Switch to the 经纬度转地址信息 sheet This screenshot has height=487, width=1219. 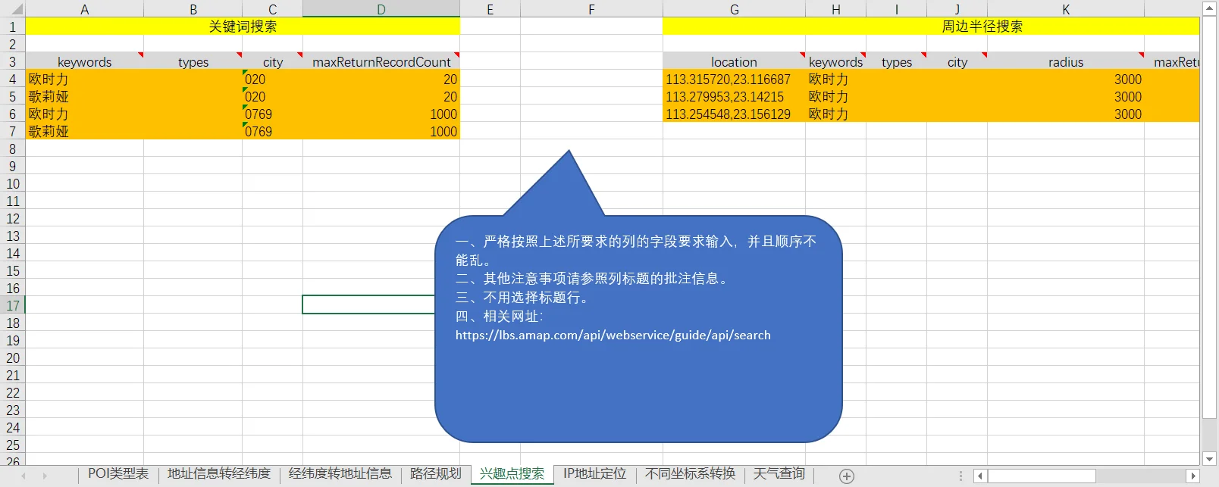click(x=340, y=474)
